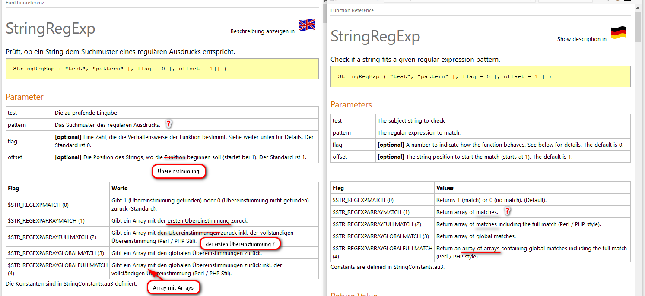This screenshot has width=645, height=296.
Task: Select the 'der ersten Übereinstimmung ?' callout
Action: coord(240,244)
